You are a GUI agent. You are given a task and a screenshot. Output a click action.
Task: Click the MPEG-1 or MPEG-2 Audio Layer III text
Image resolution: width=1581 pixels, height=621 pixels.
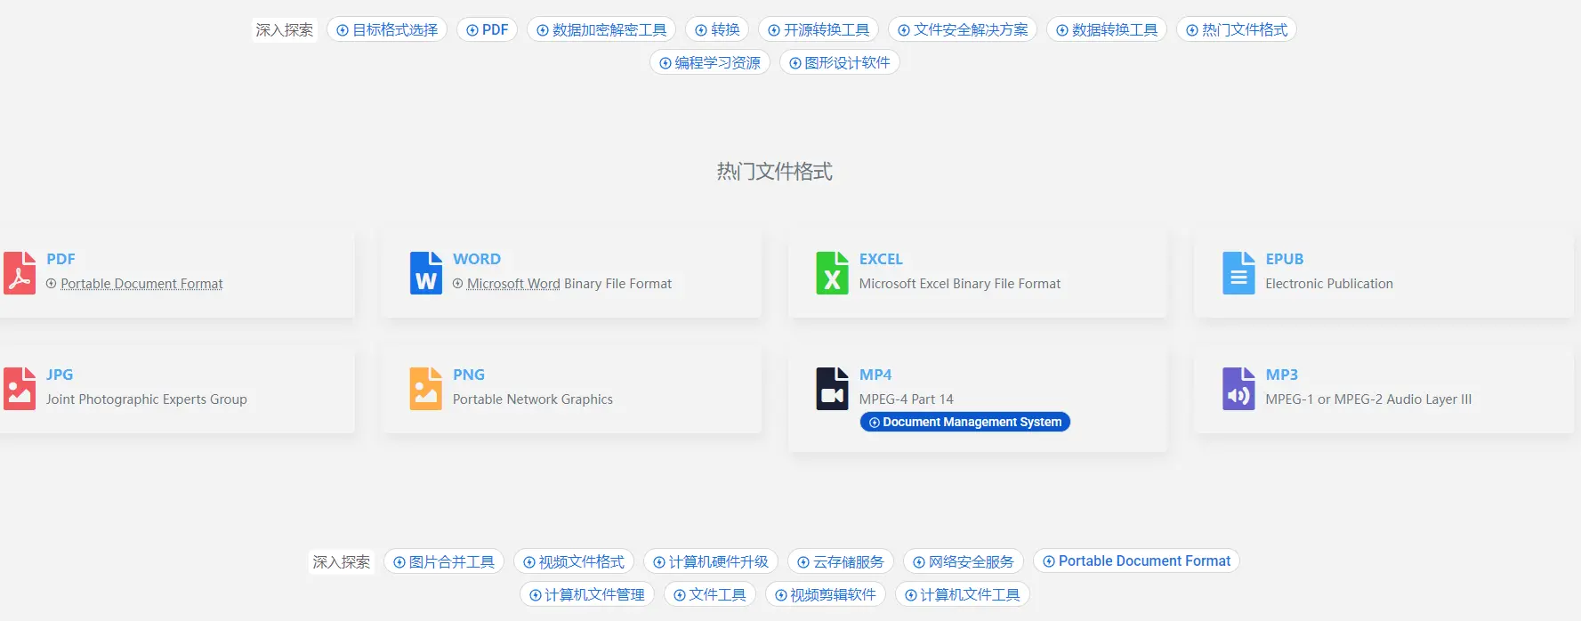(1368, 399)
